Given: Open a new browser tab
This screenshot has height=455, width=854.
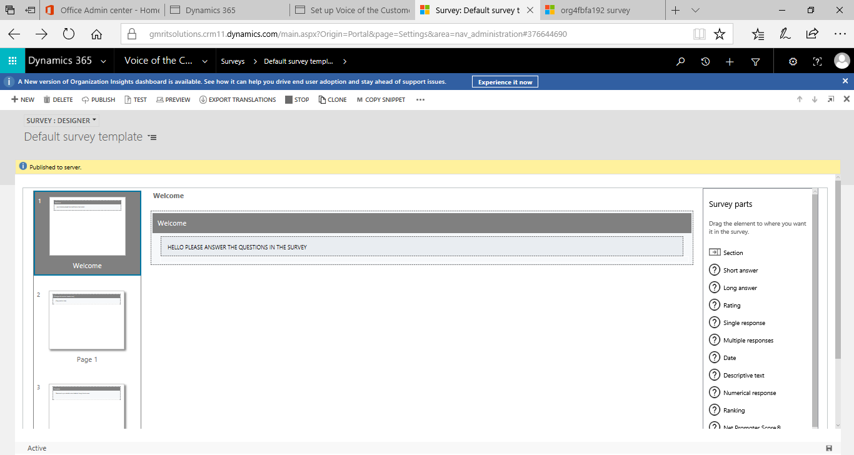Looking at the screenshot, I should (675, 10).
